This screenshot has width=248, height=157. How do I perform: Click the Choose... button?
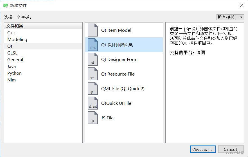[203, 149]
